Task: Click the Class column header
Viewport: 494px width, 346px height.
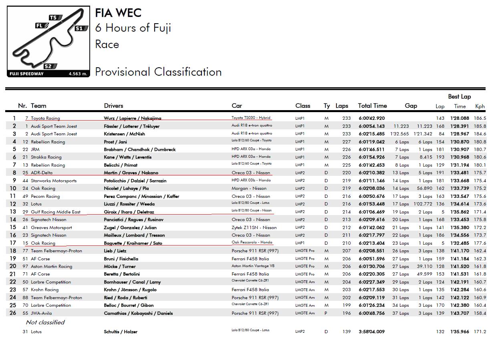Action: coord(303,106)
